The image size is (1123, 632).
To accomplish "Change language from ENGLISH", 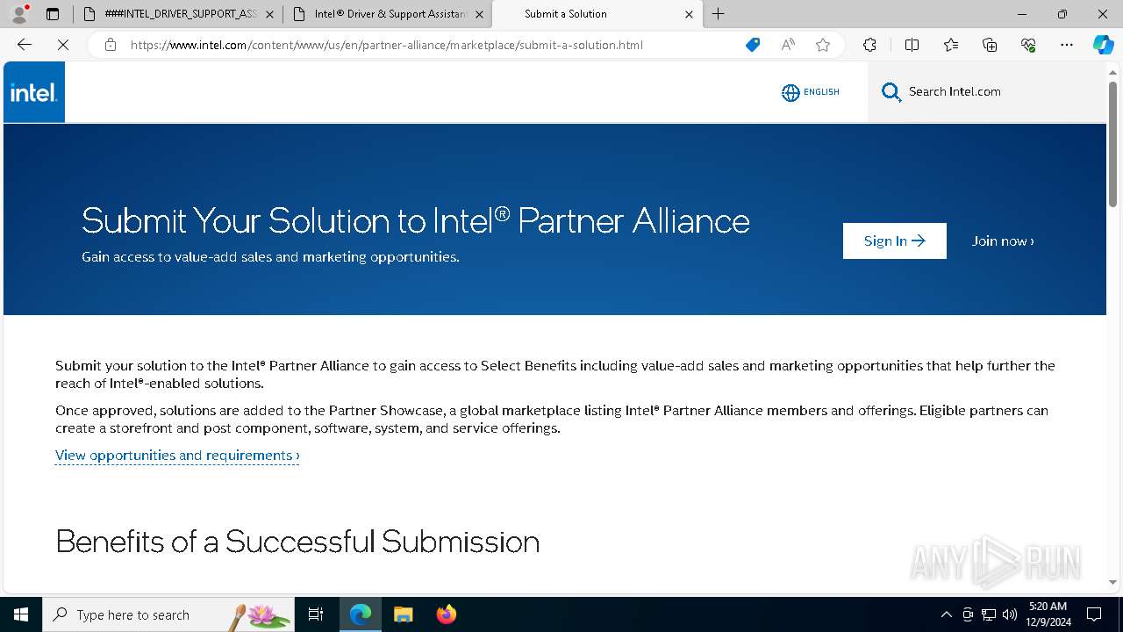I will tap(821, 92).
